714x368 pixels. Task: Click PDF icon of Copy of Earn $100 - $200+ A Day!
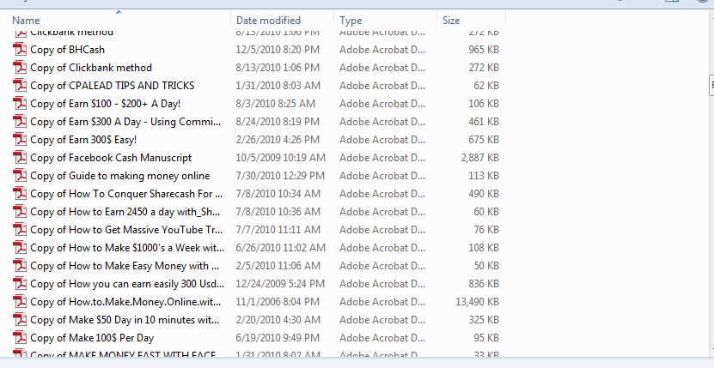20,103
